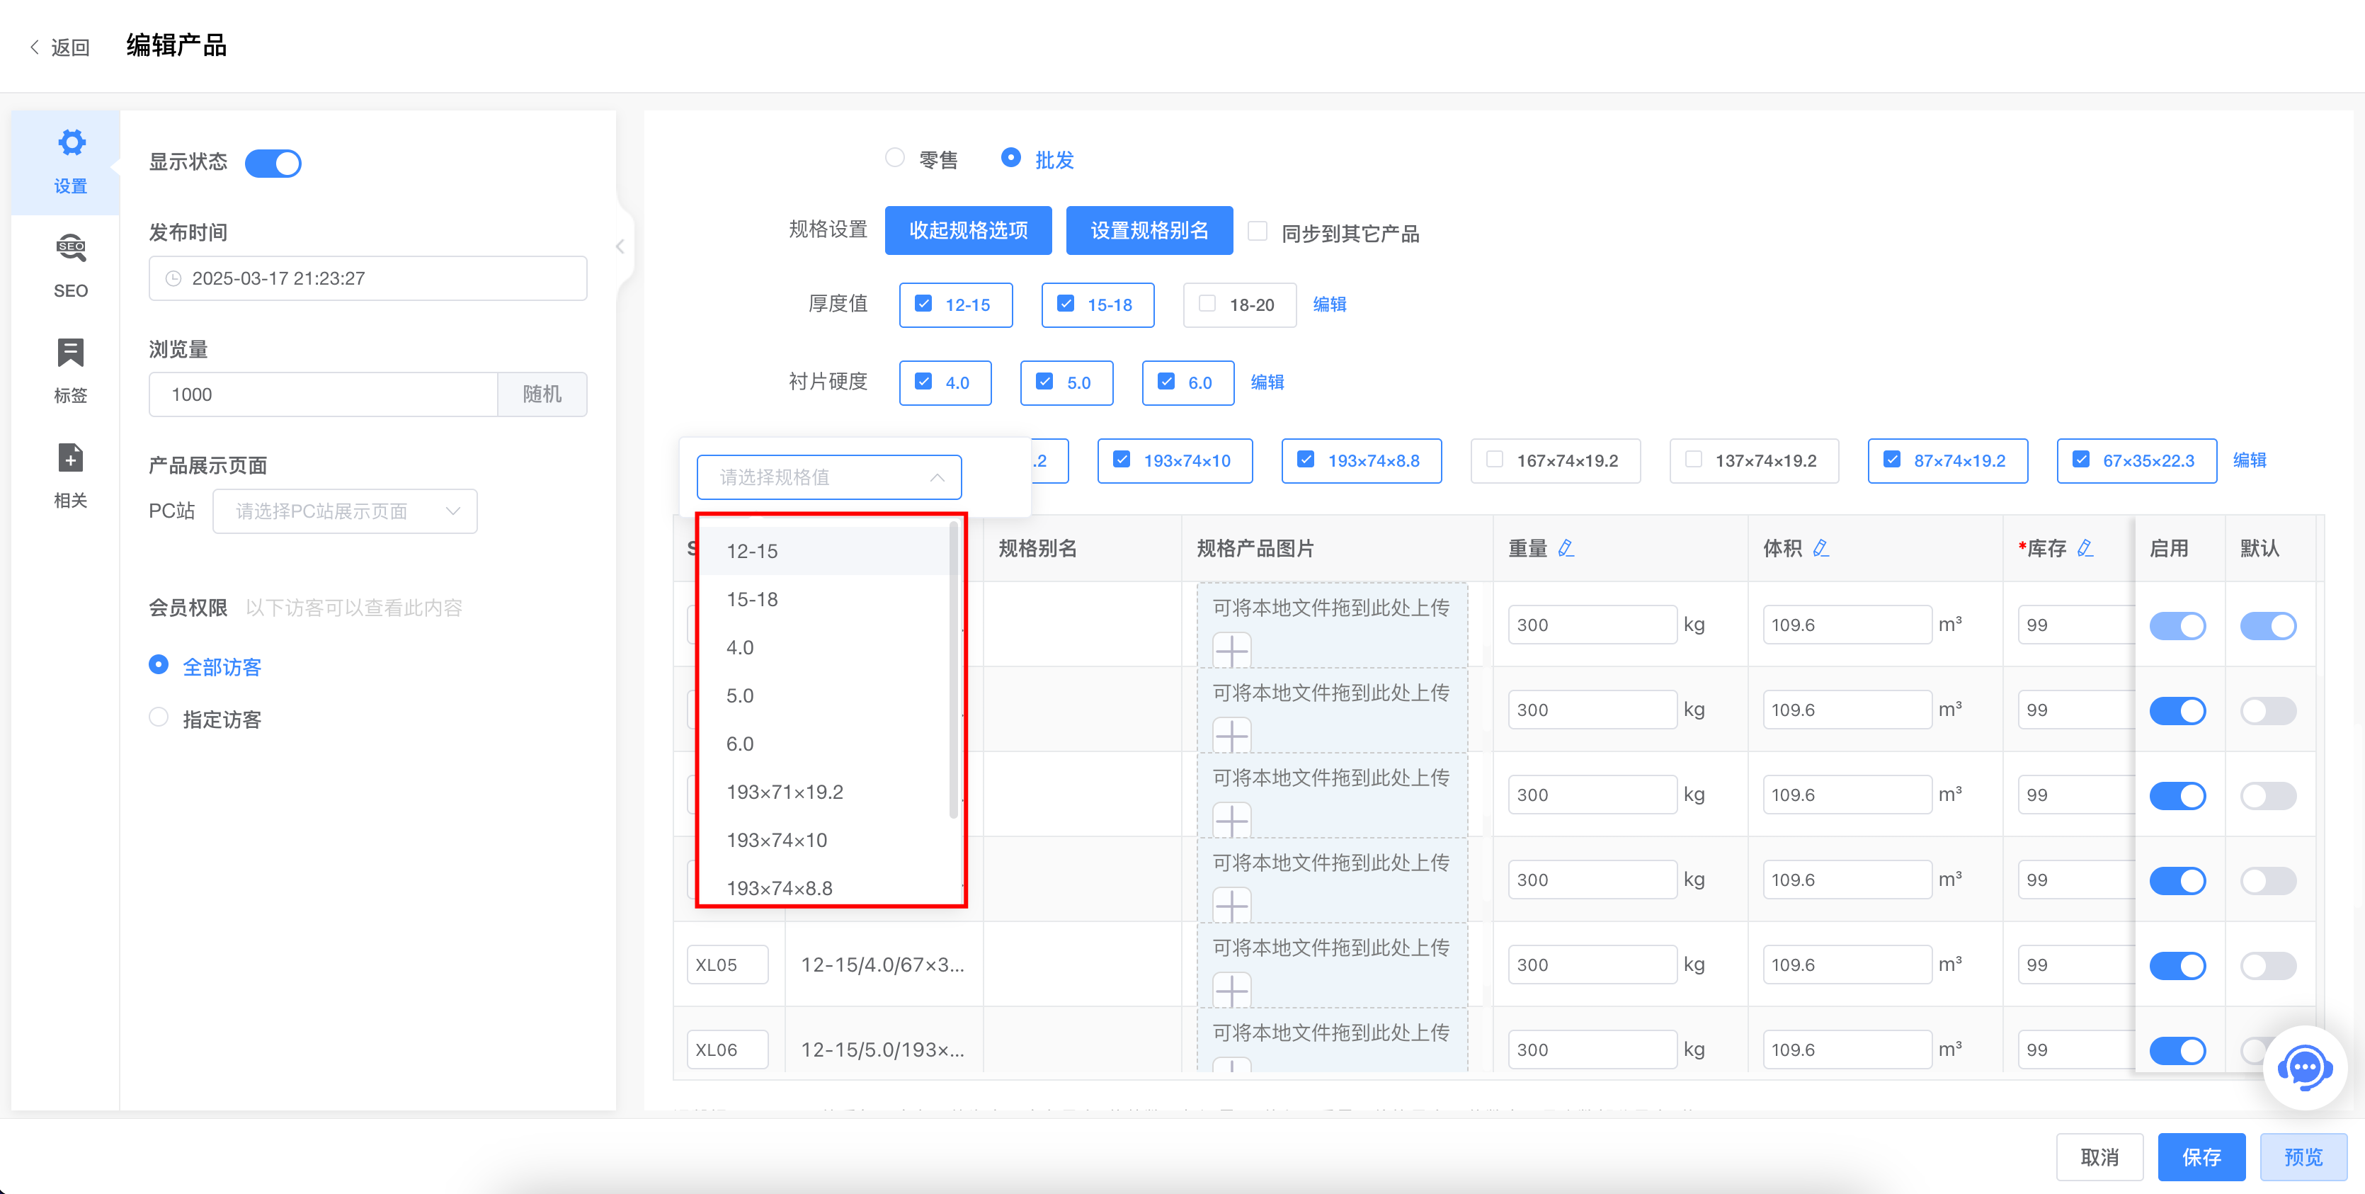Click the weight field in XL05 row

(1592, 965)
